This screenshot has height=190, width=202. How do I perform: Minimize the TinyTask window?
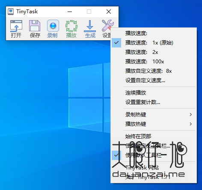pyautogui.click(x=70, y=12)
